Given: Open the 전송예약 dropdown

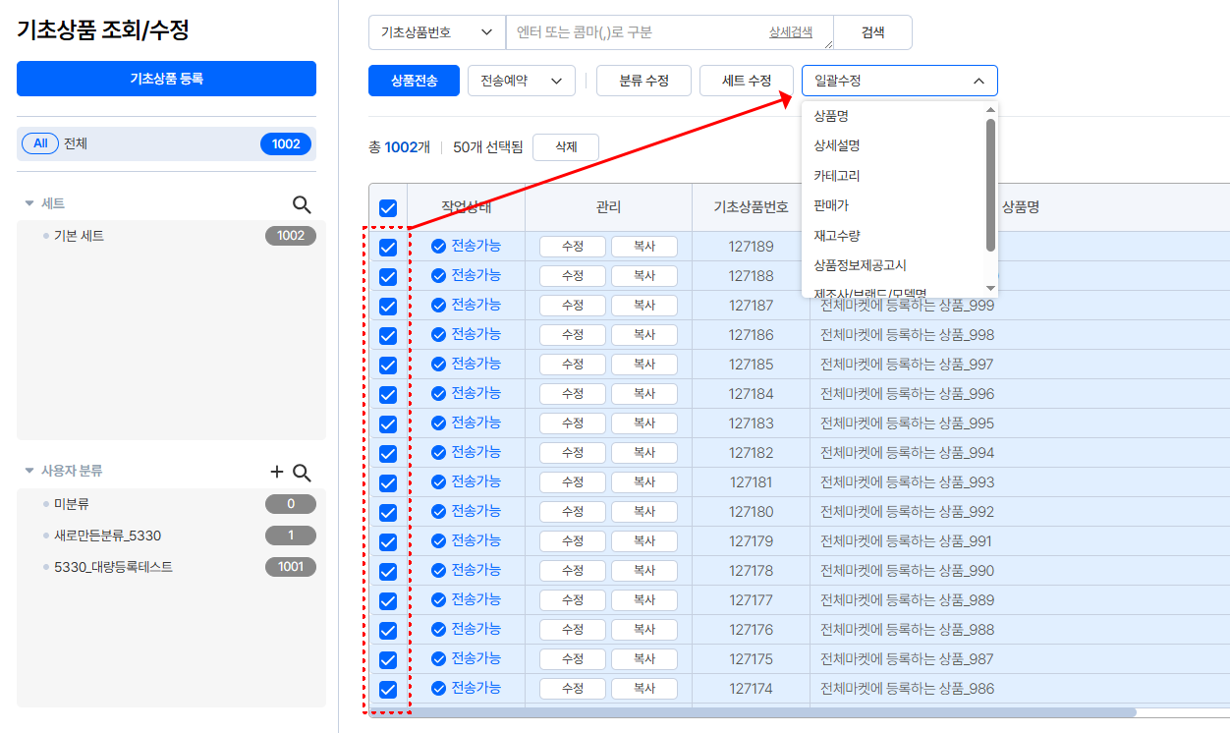Looking at the screenshot, I should (522, 81).
